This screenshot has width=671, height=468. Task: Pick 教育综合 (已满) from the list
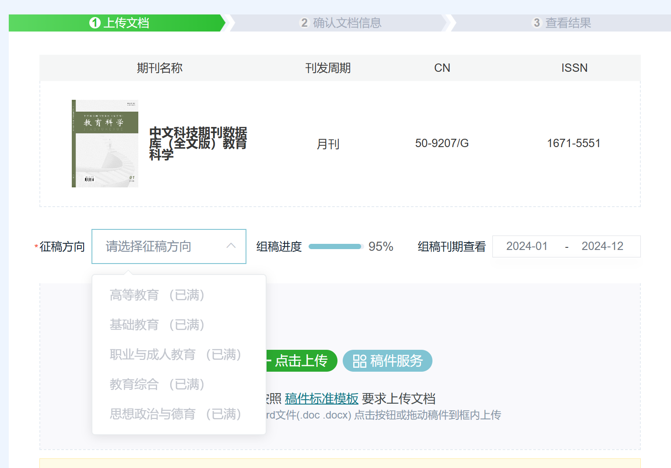tap(158, 384)
